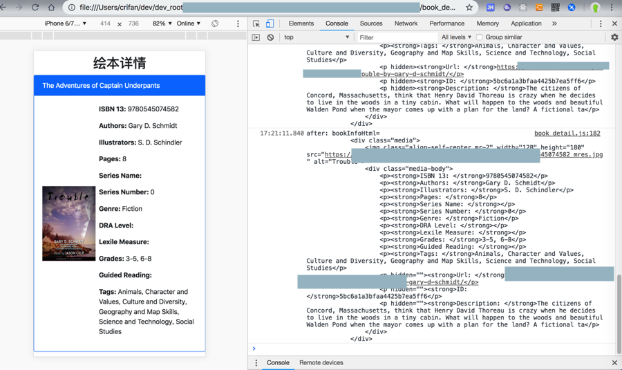Viewport: 622px width, 370px height.
Task: Click the 绘本详情 page title
Action: 120,63
